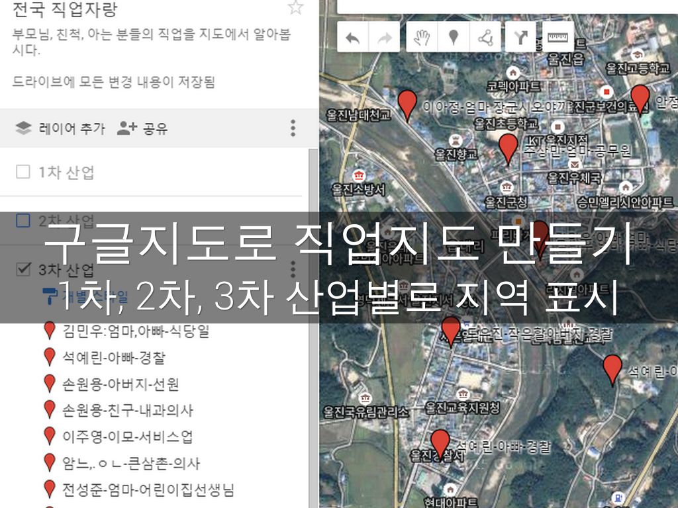This screenshot has width=678, height=508.
Task: Select 손원용-아버지-선원 in the list
Action: coord(121,384)
